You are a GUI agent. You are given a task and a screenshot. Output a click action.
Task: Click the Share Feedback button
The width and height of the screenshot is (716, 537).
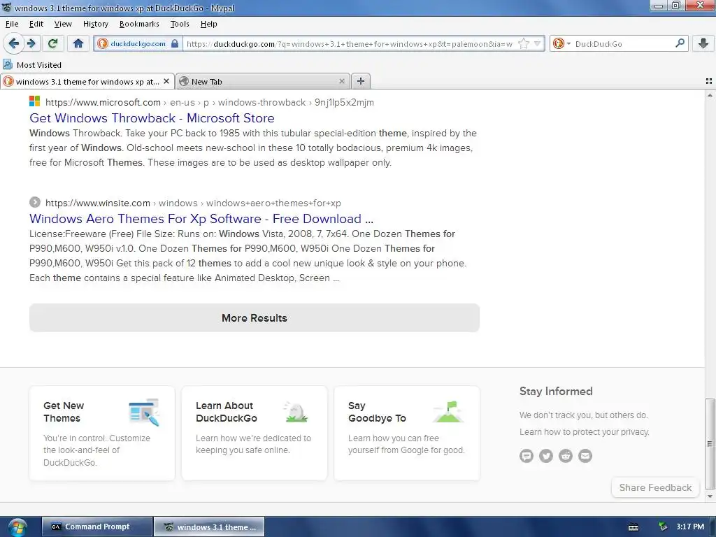[655, 487]
